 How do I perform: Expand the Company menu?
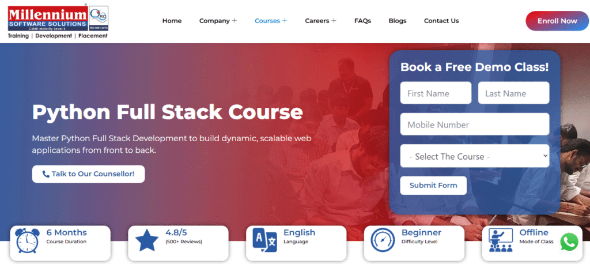pos(218,21)
